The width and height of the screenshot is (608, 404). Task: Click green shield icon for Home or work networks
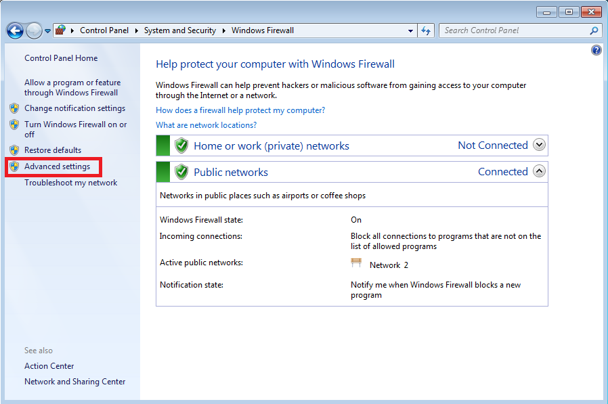tap(181, 145)
